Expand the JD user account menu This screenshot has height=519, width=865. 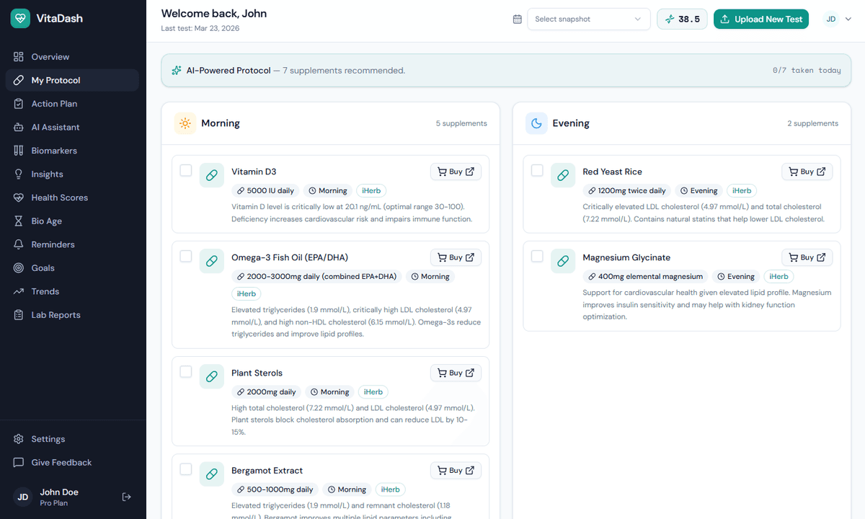(x=838, y=19)
